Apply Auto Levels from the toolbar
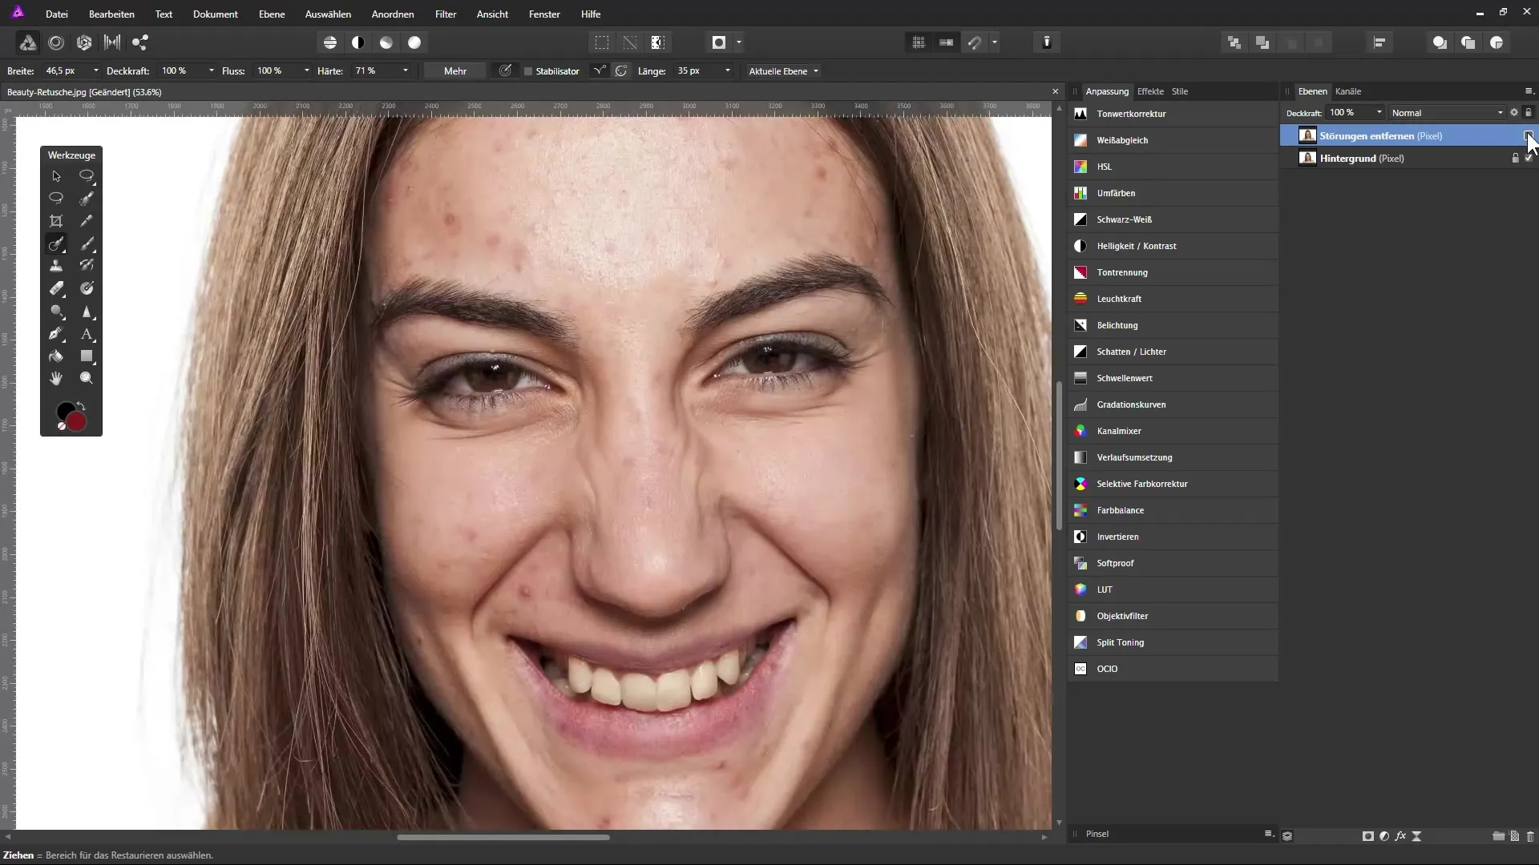The image size is (1539, 865). (x=330, y=42)
